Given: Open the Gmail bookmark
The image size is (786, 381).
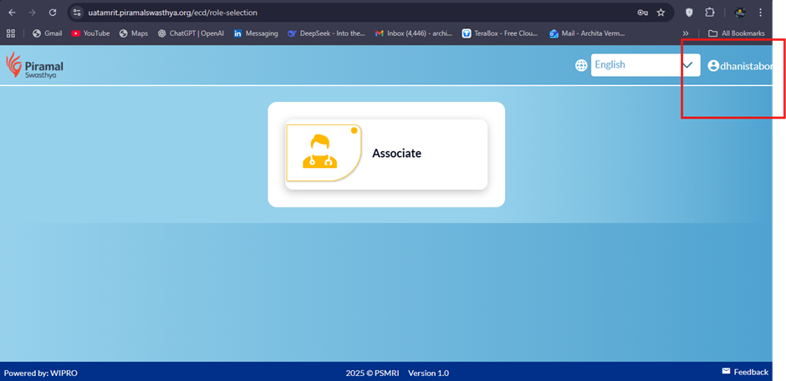Looking at the screenshot, I should (x=47, y=33).
